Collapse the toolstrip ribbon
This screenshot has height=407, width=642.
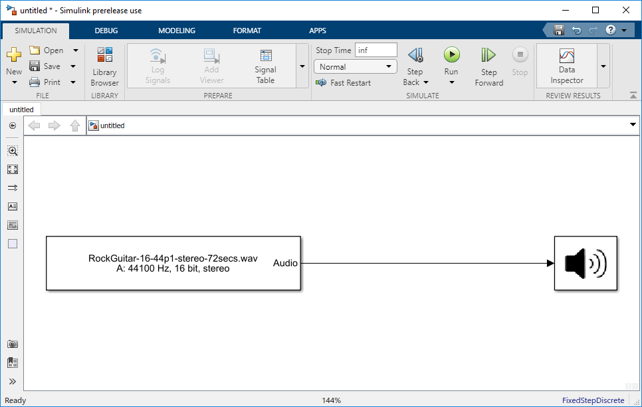tap(633, 96)
